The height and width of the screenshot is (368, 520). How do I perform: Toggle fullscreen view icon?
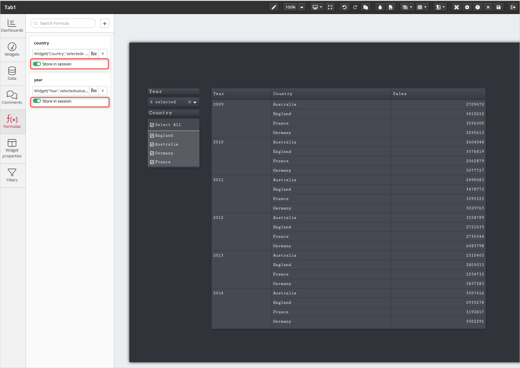[x=330, y=7]
